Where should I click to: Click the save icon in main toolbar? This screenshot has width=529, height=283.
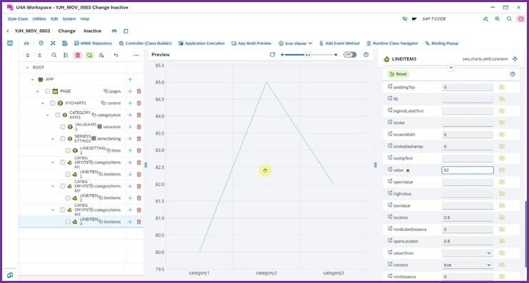(x=64, y=43)
